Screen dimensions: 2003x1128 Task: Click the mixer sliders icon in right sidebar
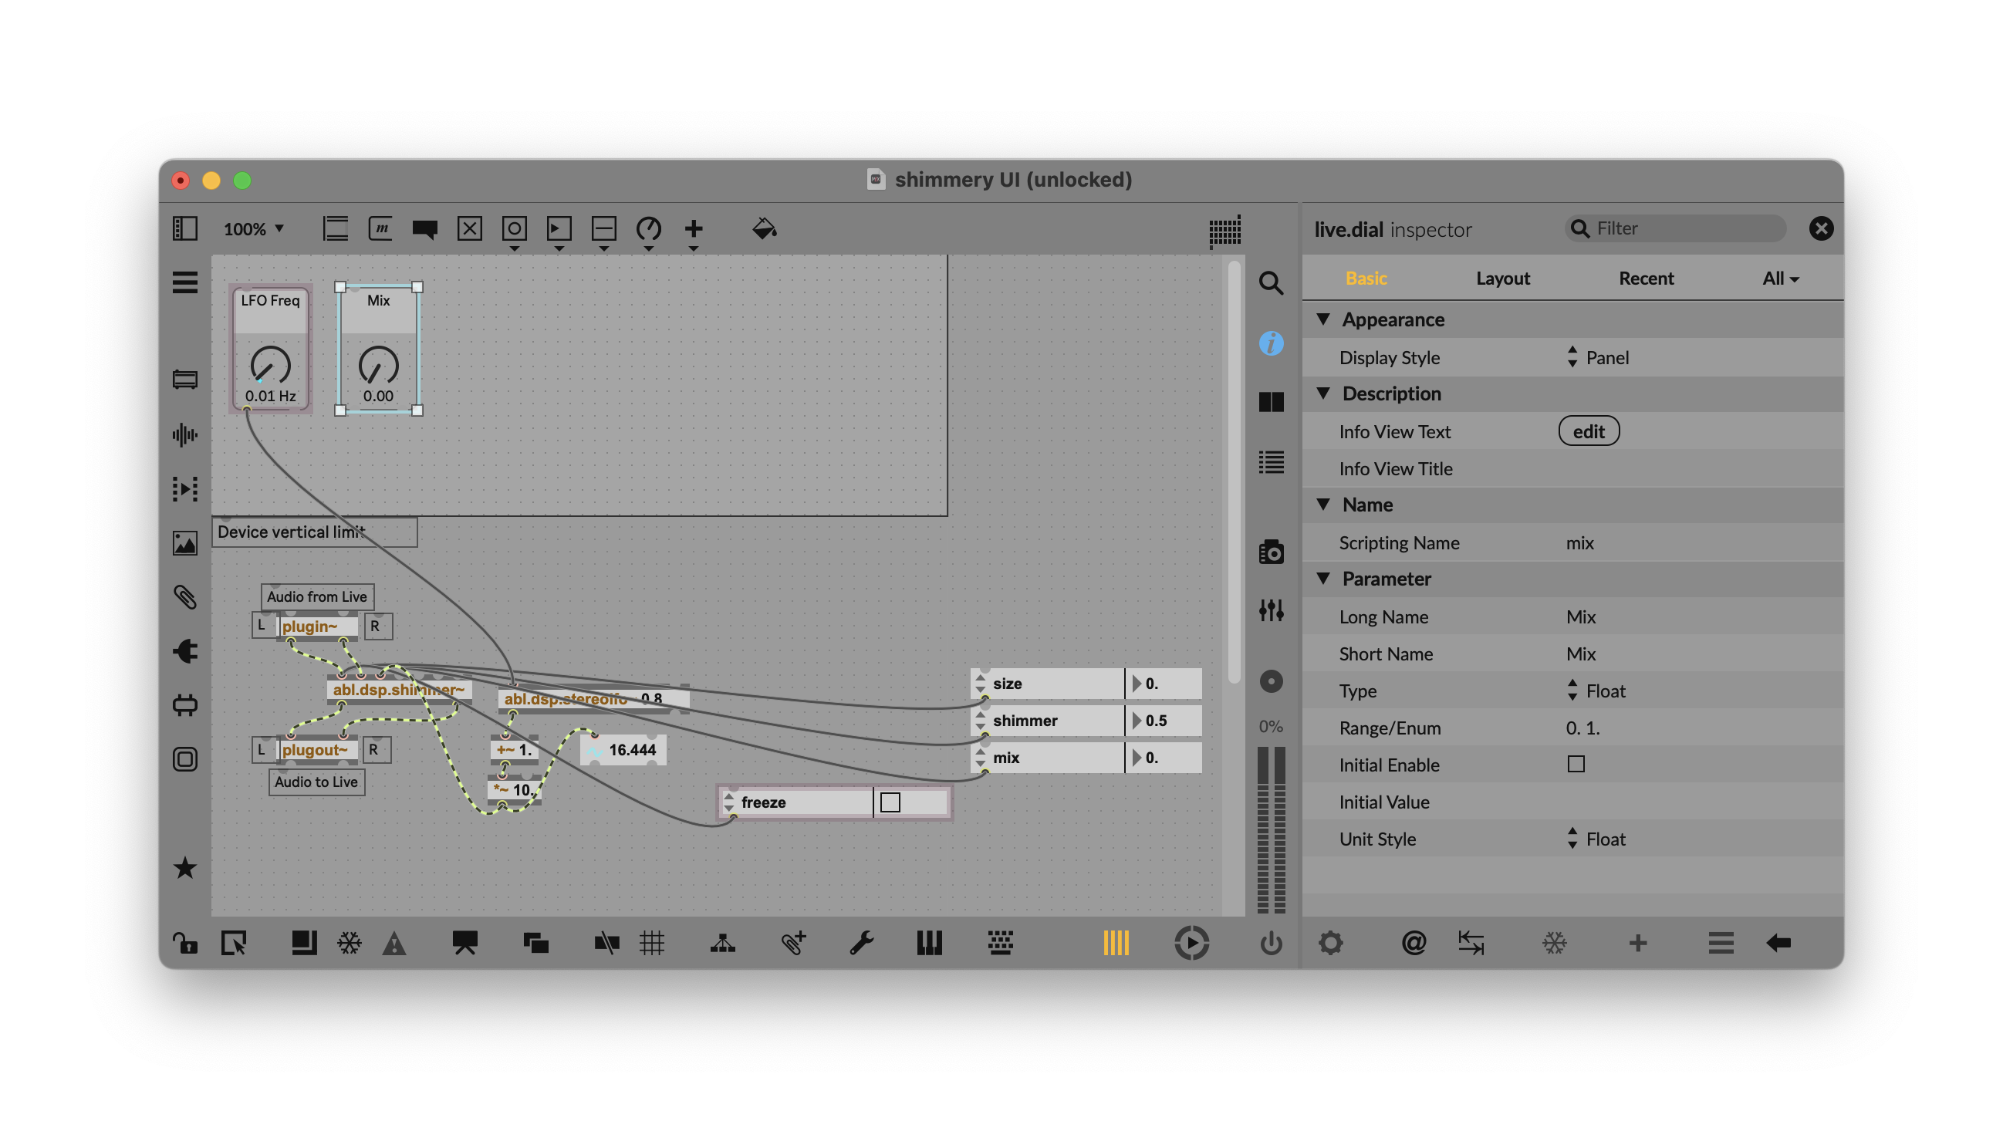tap(1271, 610)
